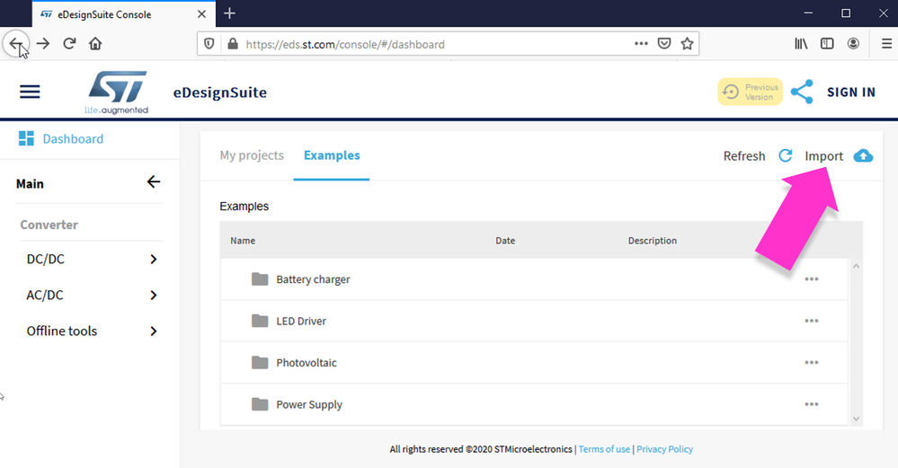The height and width of the screenshot is (468, 898).
Task: Save page to Pocket icon
Action: 663,43
